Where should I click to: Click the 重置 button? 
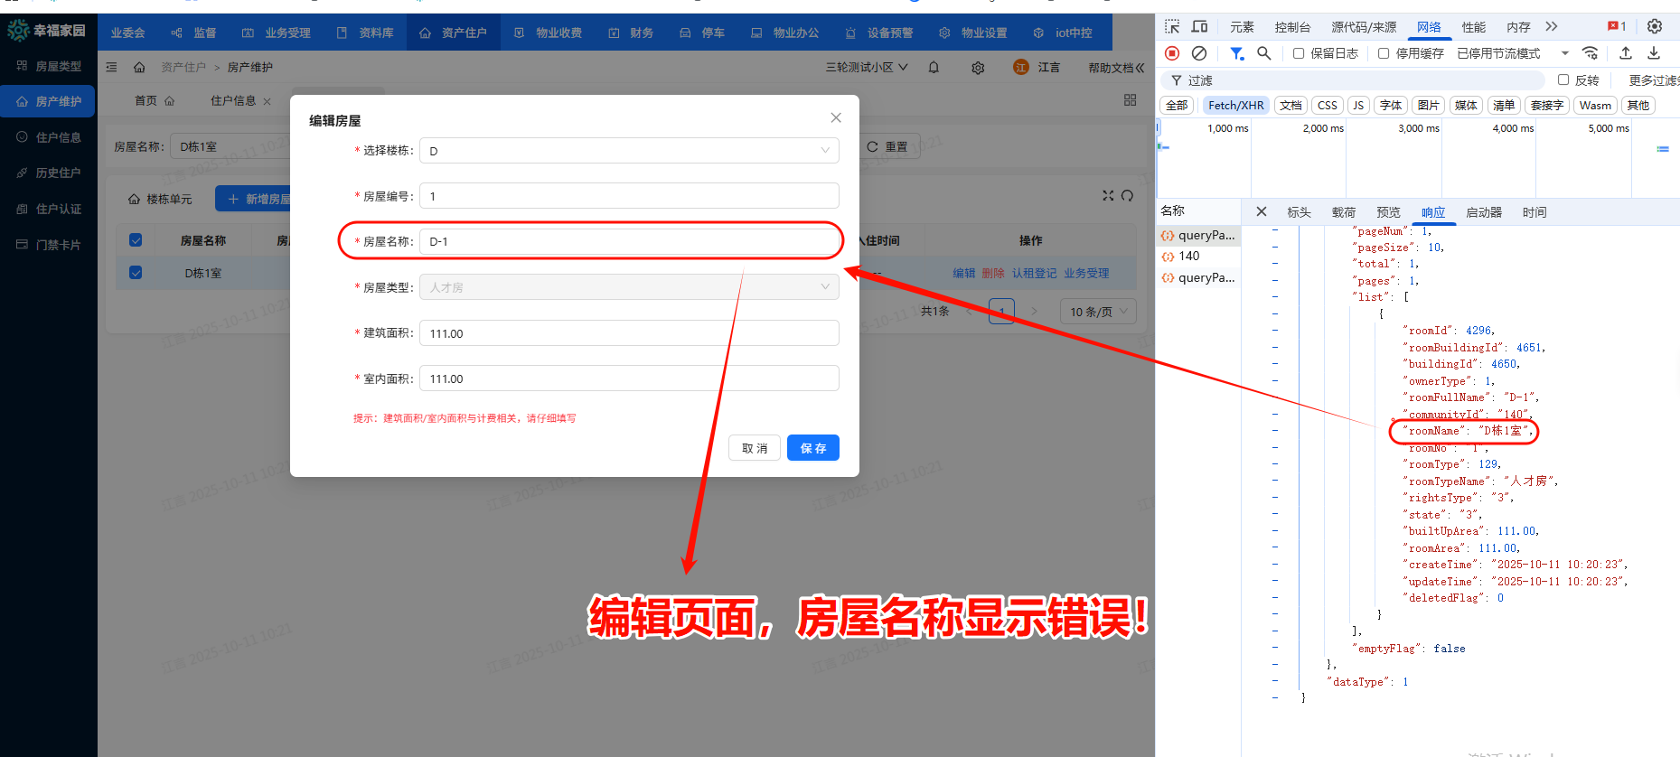tap(887, 146)
